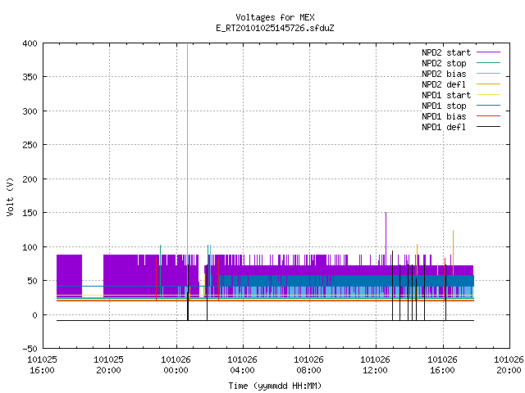The height and width of the screenshot is (393, 525).
Task: Click the x-axis tick '101026 16:00'
Action: pyautogui.click(x=443, y=365)
